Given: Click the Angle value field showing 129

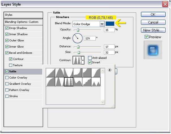Looking at the screenshot, I should [x=90, y=38].
